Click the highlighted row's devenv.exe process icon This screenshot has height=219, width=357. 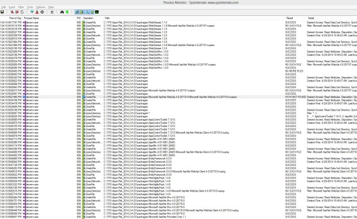pos(24,97)
